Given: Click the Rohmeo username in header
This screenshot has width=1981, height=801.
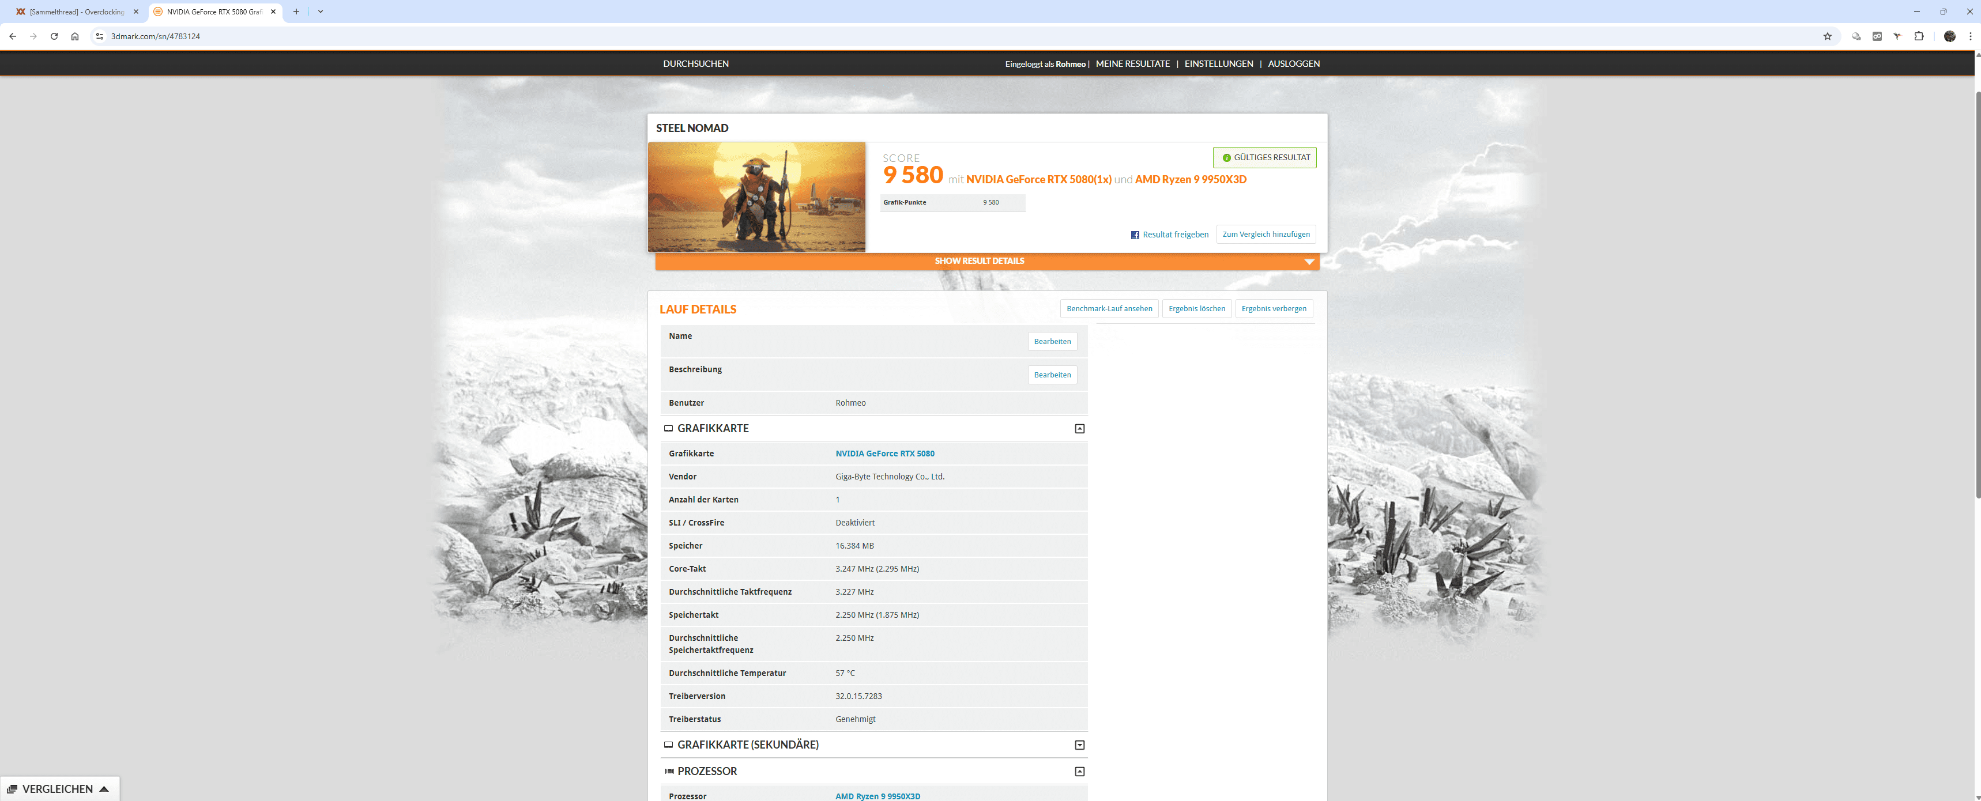Looking at the screenshot, I should click(1071, 64).
